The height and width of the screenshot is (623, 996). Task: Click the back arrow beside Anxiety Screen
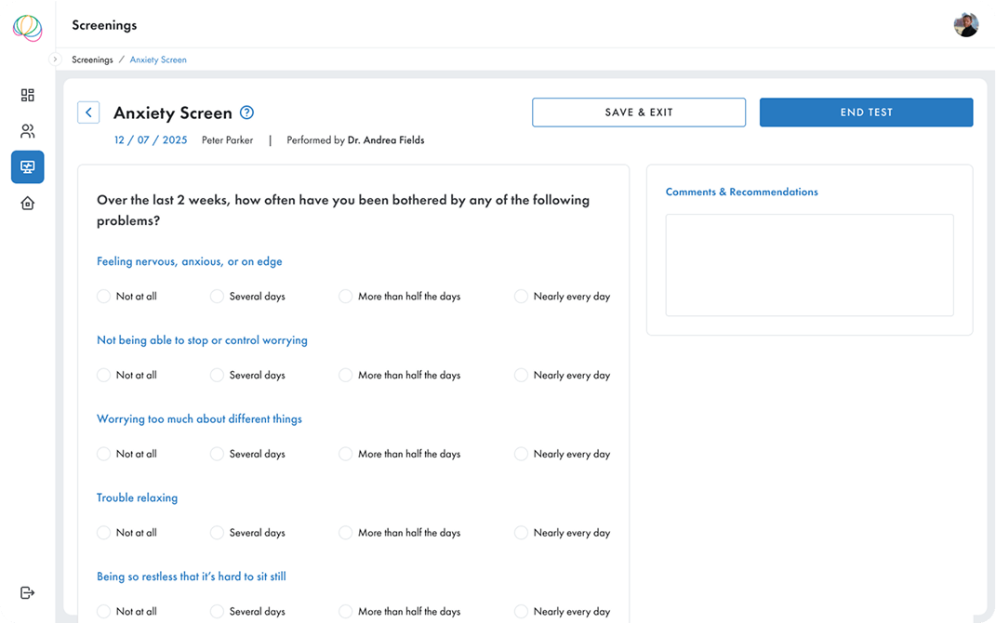pos(88,113)
